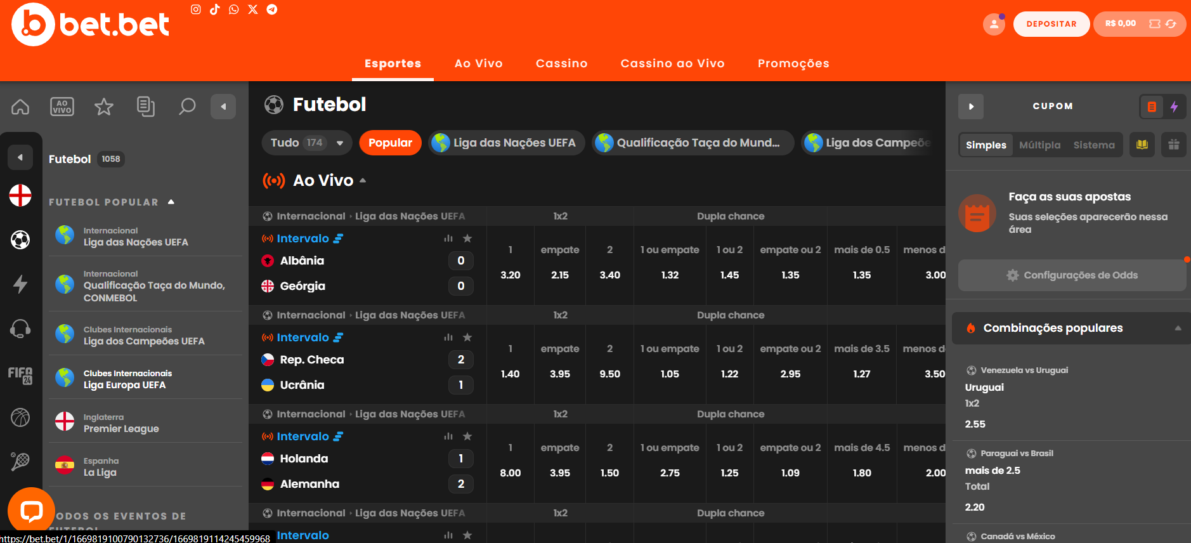Collapse the Futebol 1058 sports list arrow

pos(20,157)
